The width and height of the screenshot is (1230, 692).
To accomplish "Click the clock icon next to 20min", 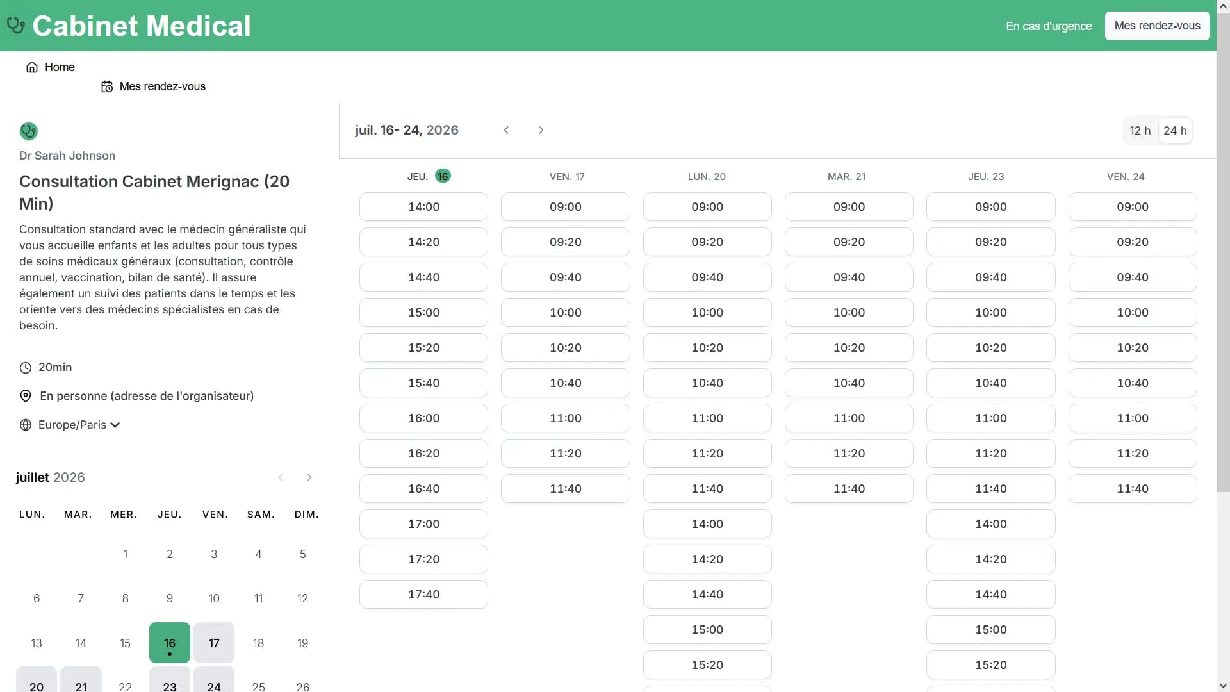I will (x=26, y=368).
